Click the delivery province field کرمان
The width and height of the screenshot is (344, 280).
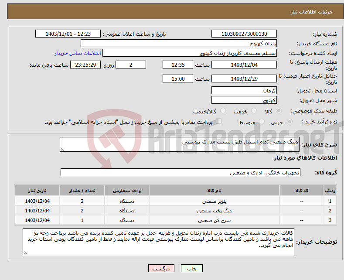point(244,90)
